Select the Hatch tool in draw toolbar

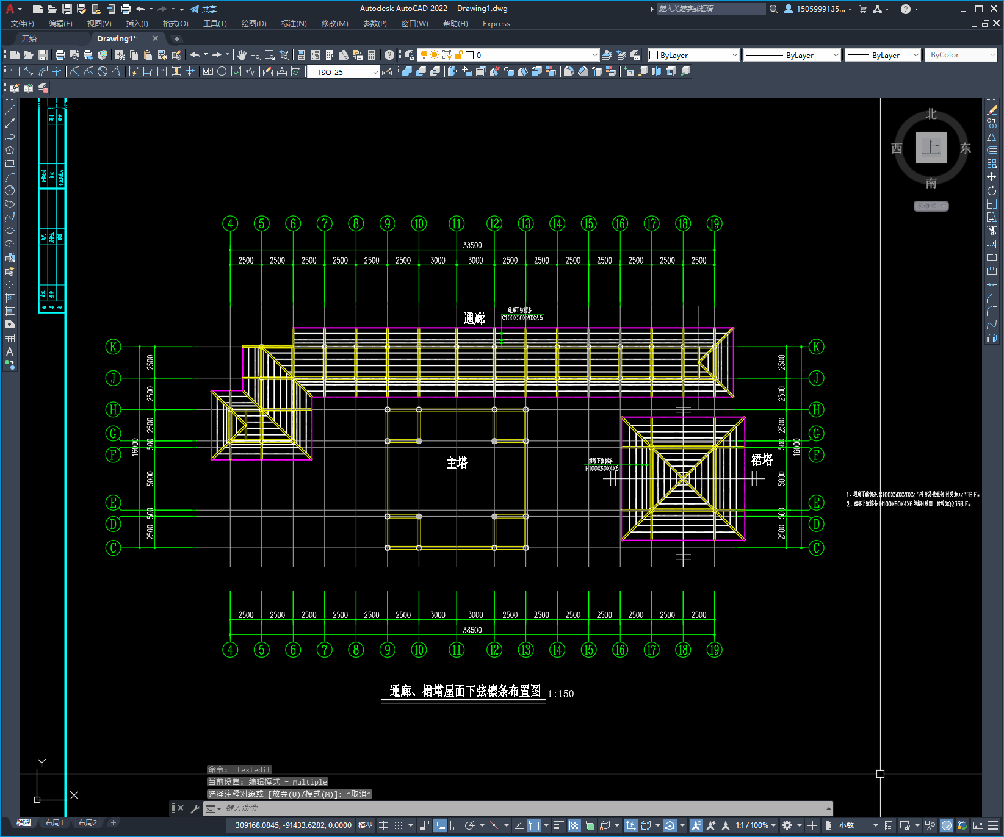tap(10, 298)
